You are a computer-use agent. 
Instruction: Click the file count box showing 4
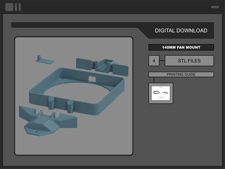tap(154, 61)
